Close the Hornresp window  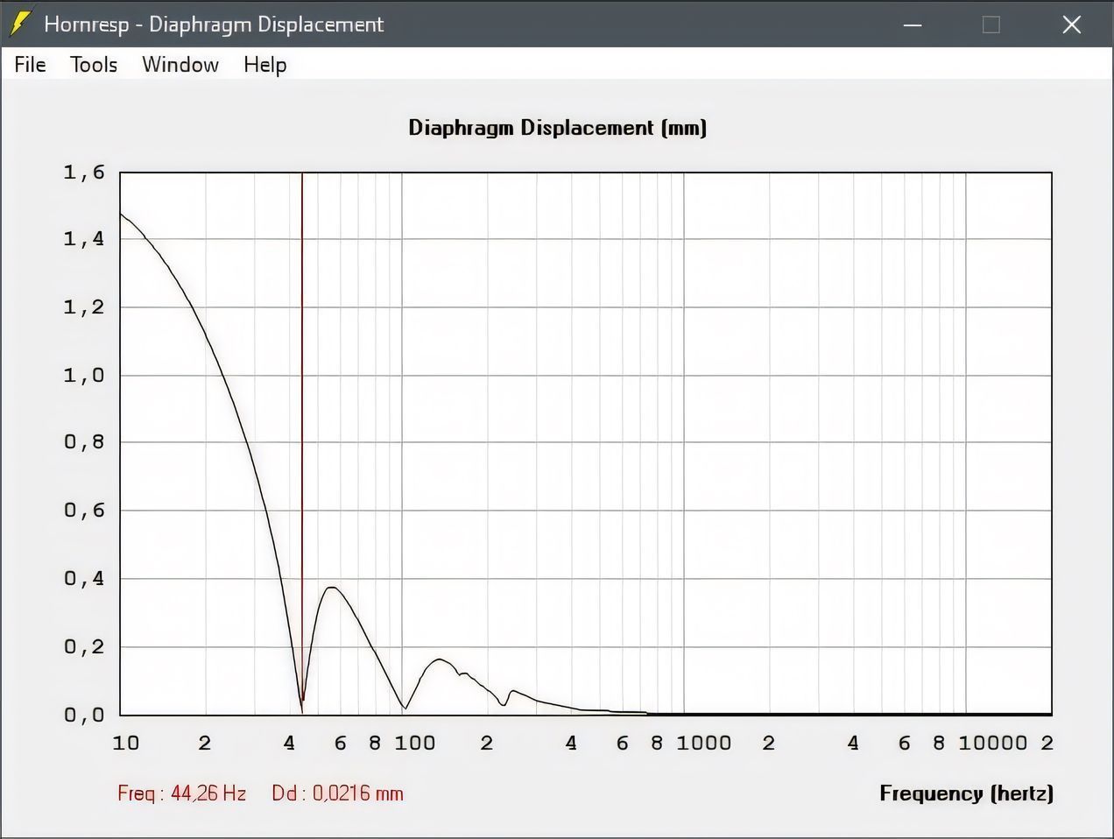[x=1071, y=25]
